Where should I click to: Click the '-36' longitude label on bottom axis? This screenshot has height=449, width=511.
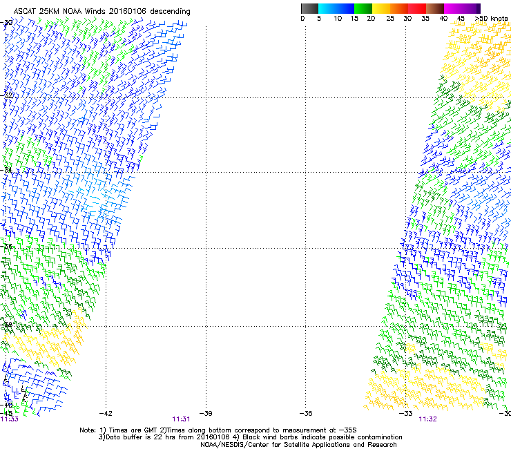tap(306, 414)
